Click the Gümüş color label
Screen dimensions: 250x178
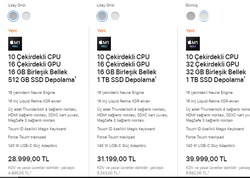192,5
